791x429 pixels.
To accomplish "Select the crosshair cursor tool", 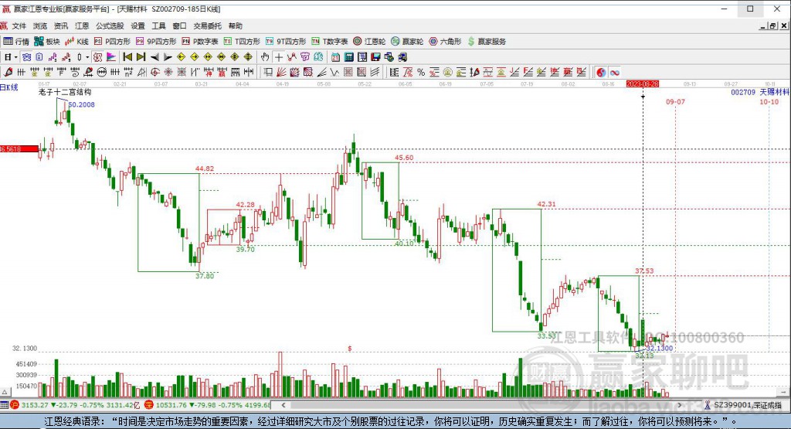I will [x=278, y=57].
